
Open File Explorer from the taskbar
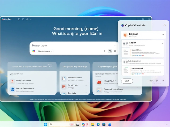coord(92,125)
